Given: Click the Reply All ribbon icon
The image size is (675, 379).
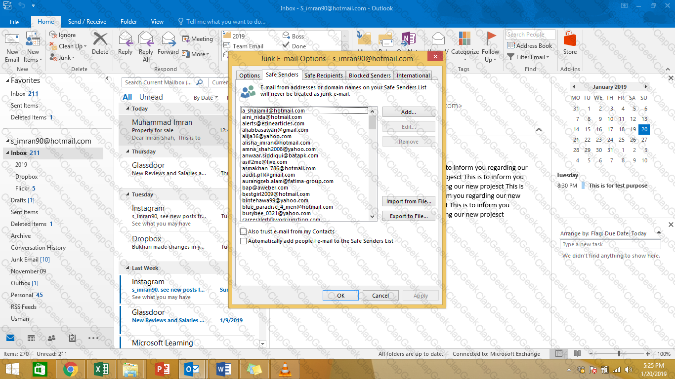Looking at the screenshot, I should 146,47.
